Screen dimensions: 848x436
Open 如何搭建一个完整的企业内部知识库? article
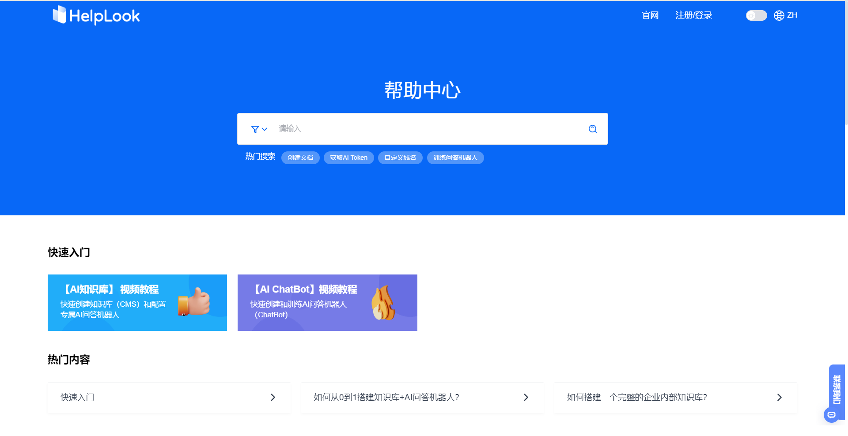(675, 398)
